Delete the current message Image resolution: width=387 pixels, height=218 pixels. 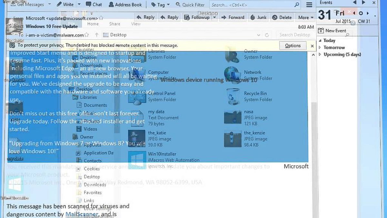pyautogui.click(x=282, y=17)
